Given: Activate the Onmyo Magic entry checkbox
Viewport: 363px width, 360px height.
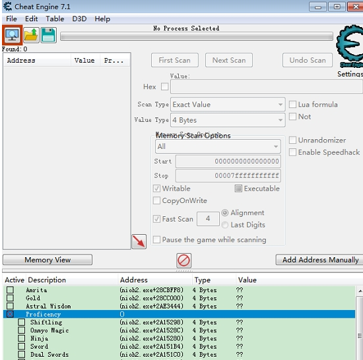Looking at the screenshot, I should (x=22, y=330).
